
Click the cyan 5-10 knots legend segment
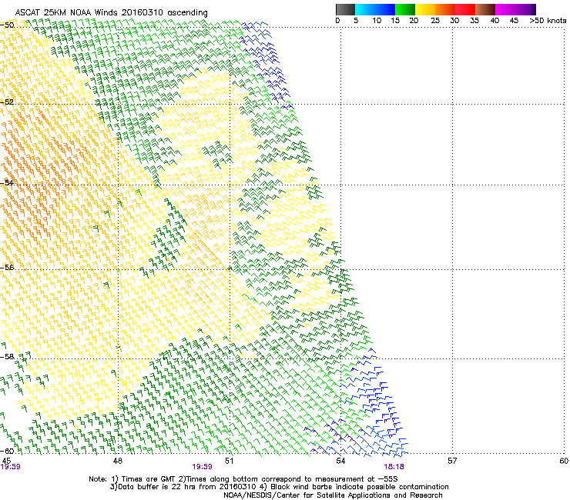[x=365, y=9]
